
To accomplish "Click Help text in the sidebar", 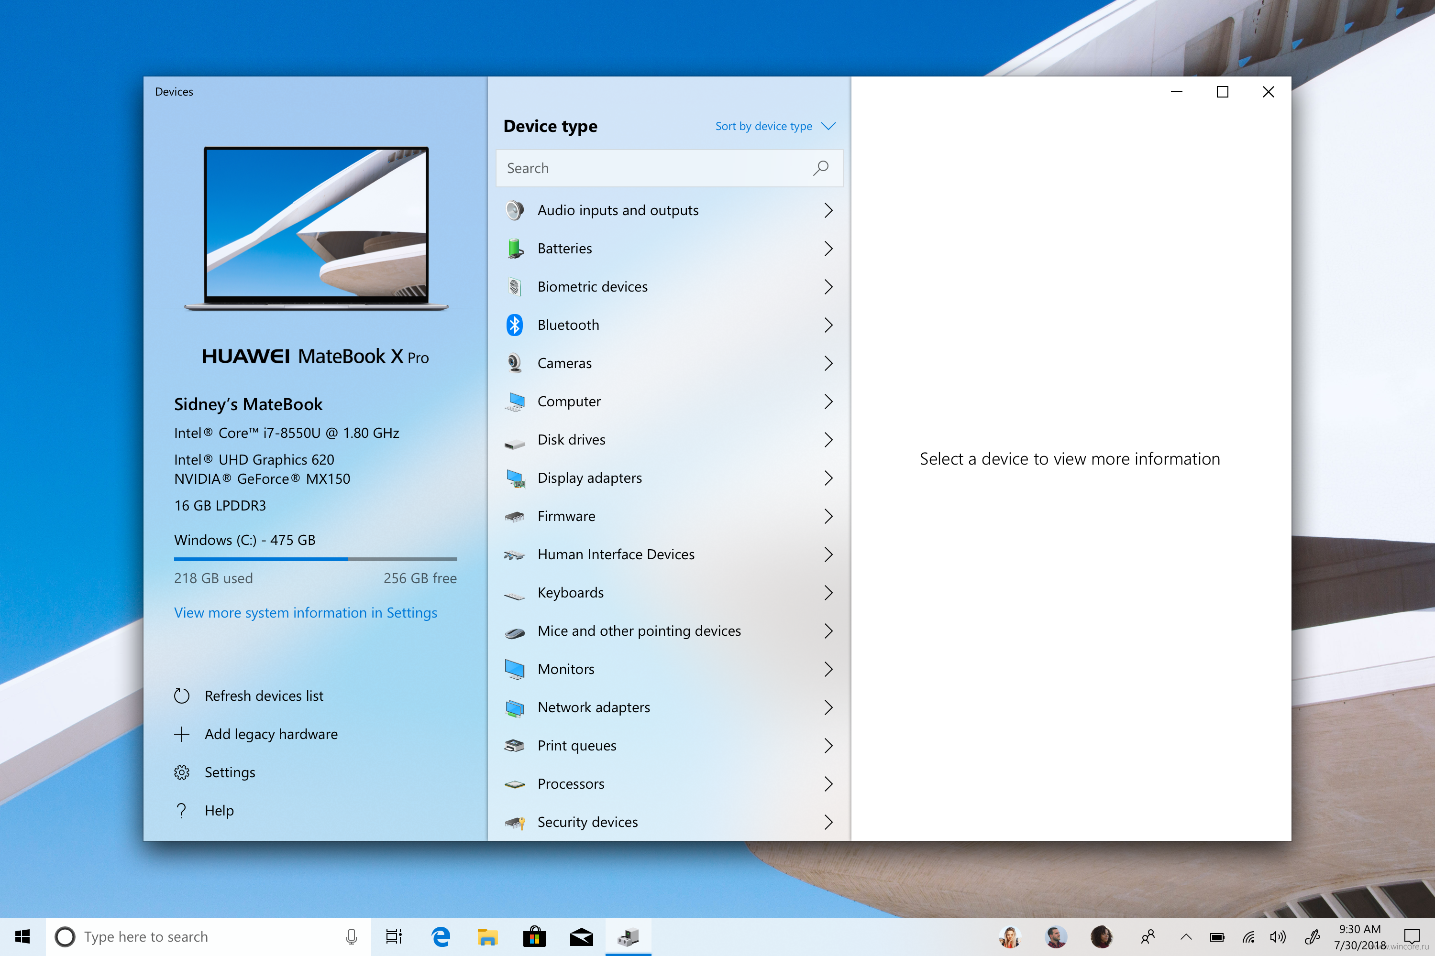I will point(219,810).
